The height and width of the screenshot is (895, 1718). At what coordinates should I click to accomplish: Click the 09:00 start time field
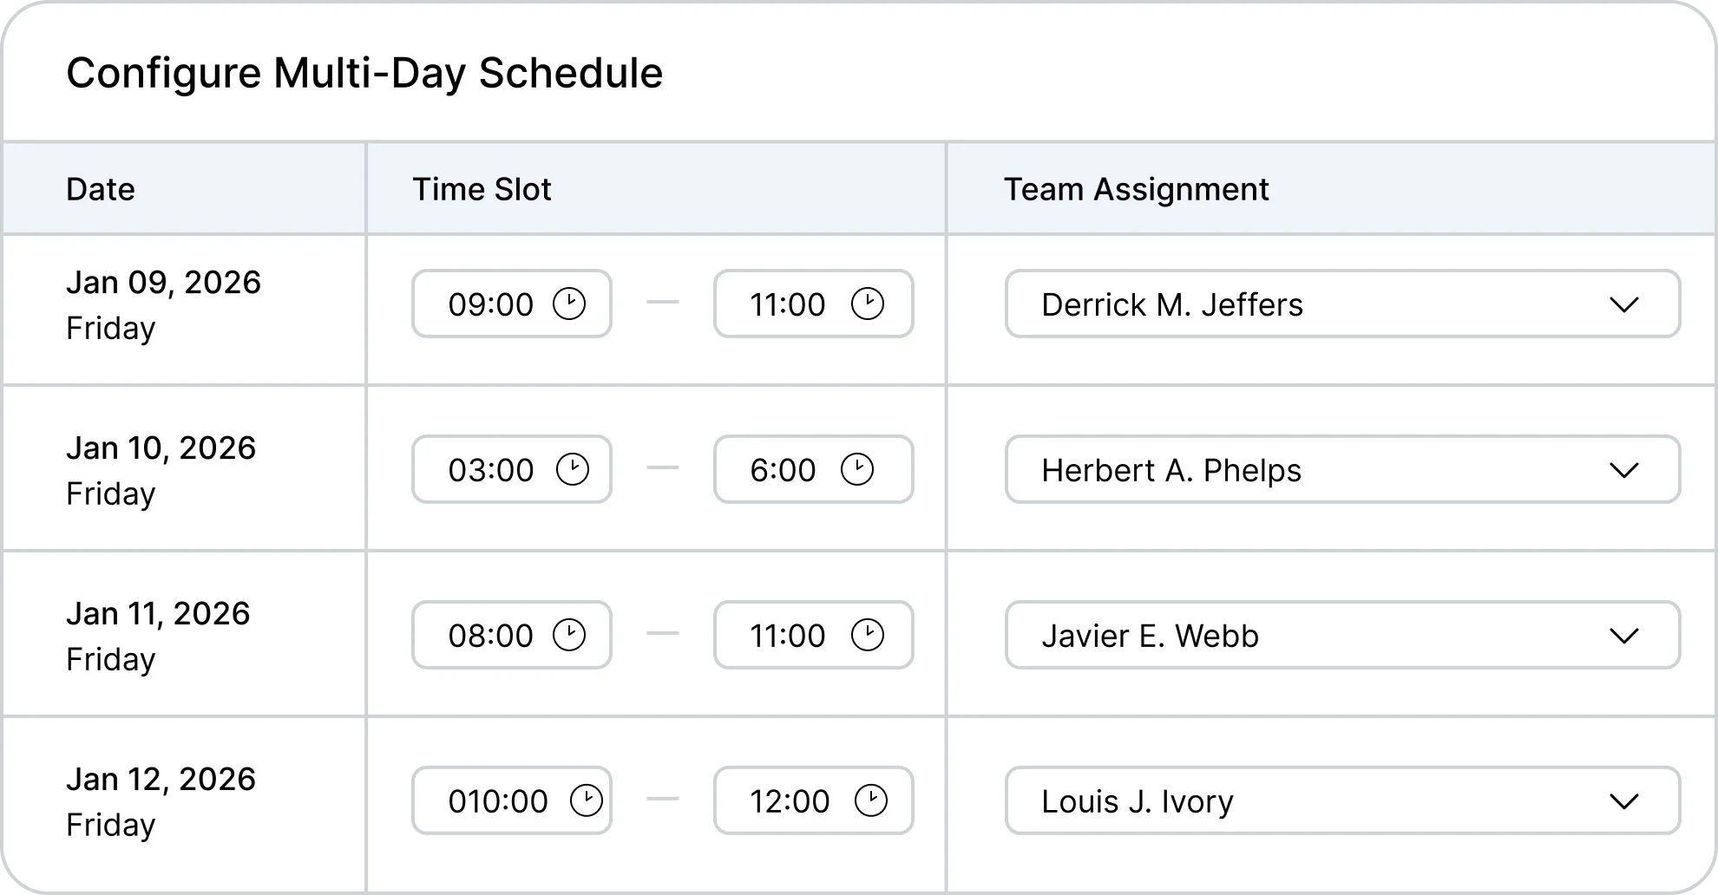pos(490,304)
